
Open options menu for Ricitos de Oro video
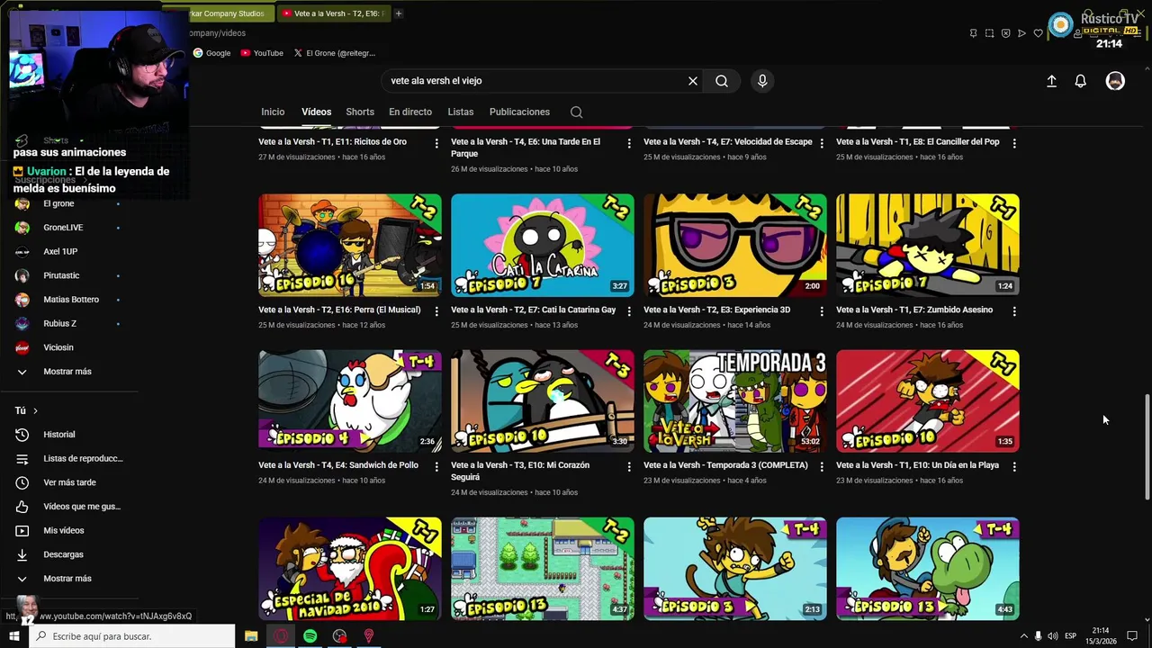[436, 143]
